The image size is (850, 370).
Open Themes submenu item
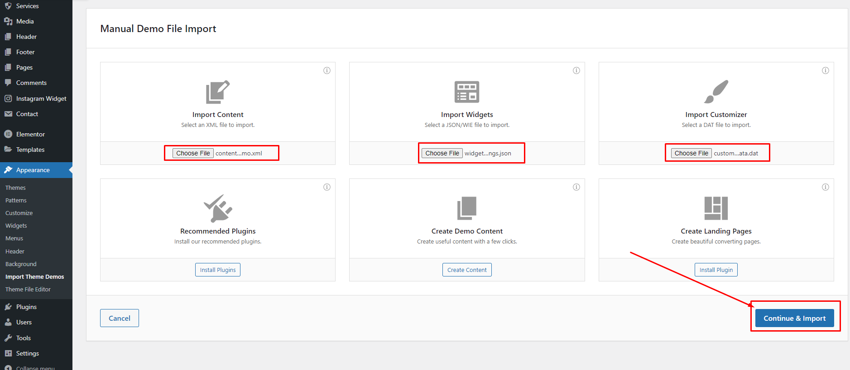click(x=15, y=187)
